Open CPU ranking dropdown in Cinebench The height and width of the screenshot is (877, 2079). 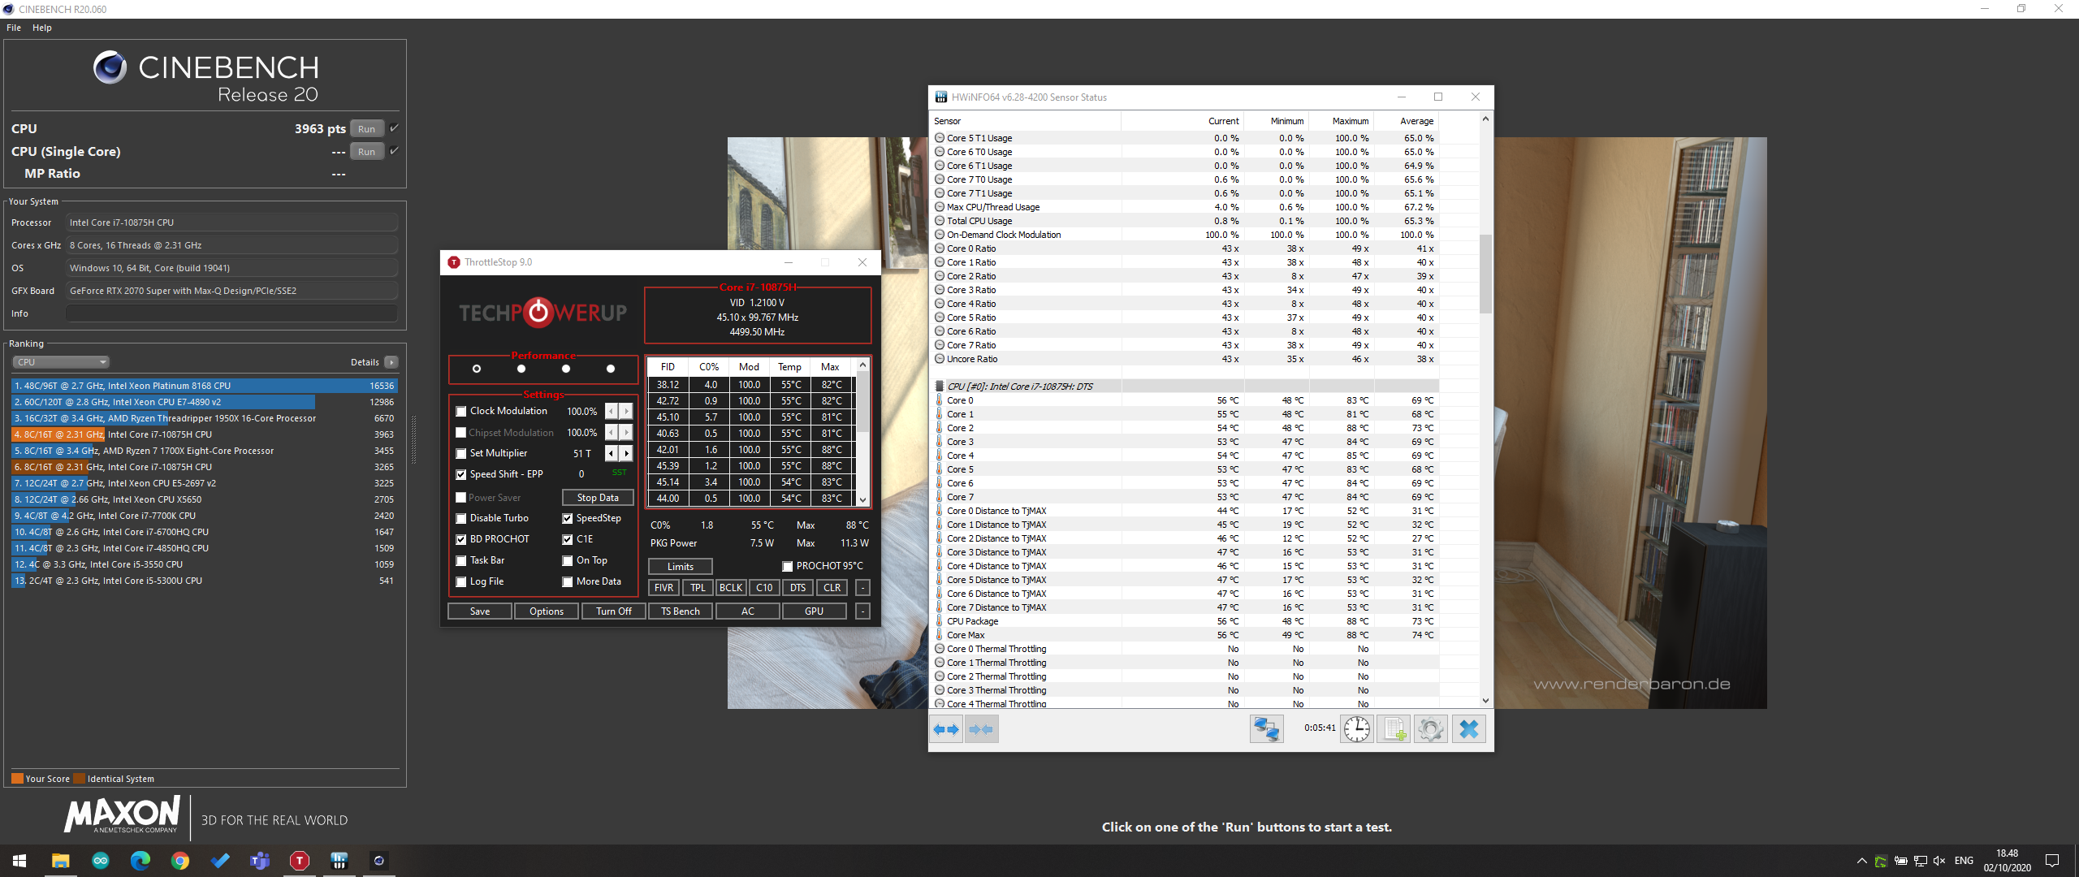61,362
